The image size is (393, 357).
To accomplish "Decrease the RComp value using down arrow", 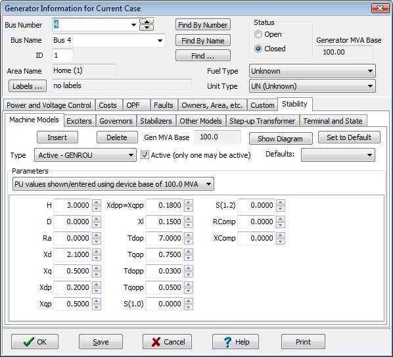I will (x=281, y=225).
